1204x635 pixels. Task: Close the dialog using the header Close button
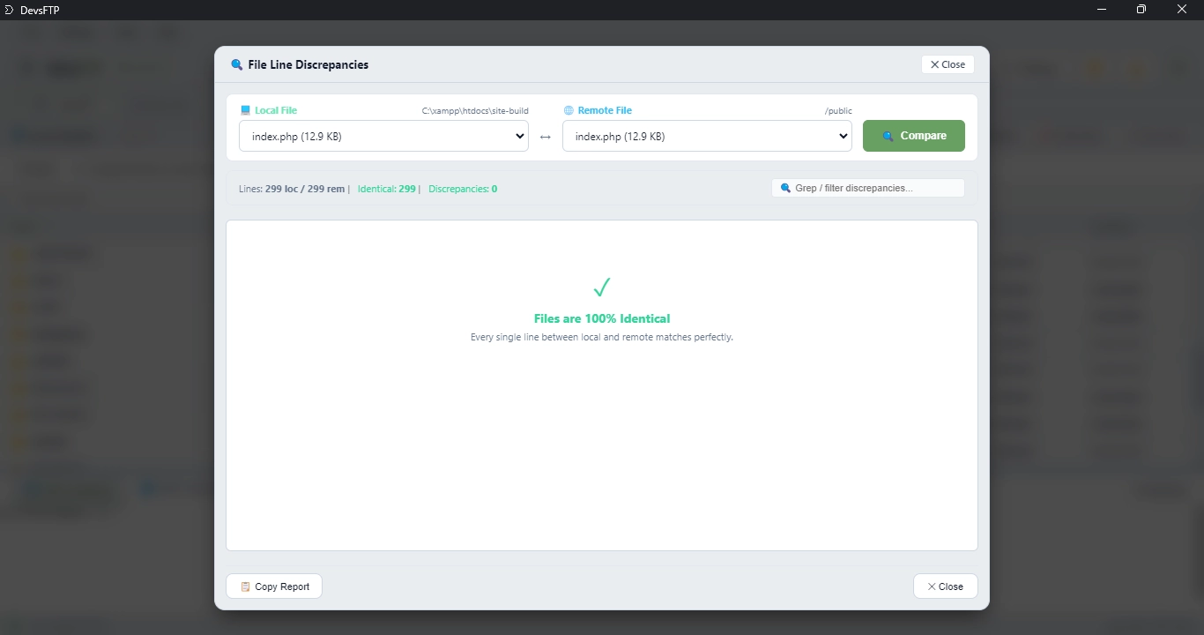(x=948, y=64)
